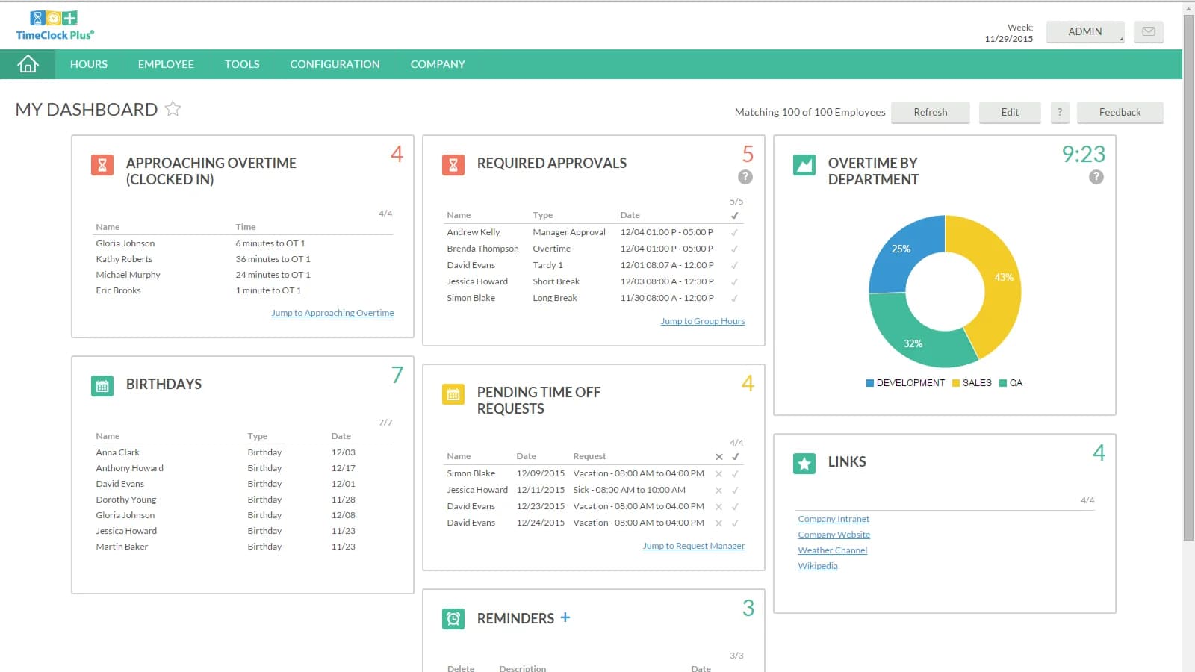Open the mail envelope icon
The image size is (1195, 672).
tap(1149, 31)
